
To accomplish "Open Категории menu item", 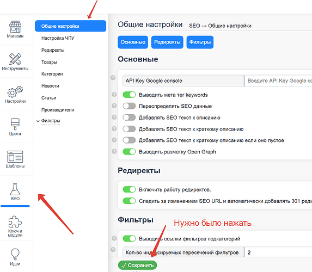I will tap(52, 74).
